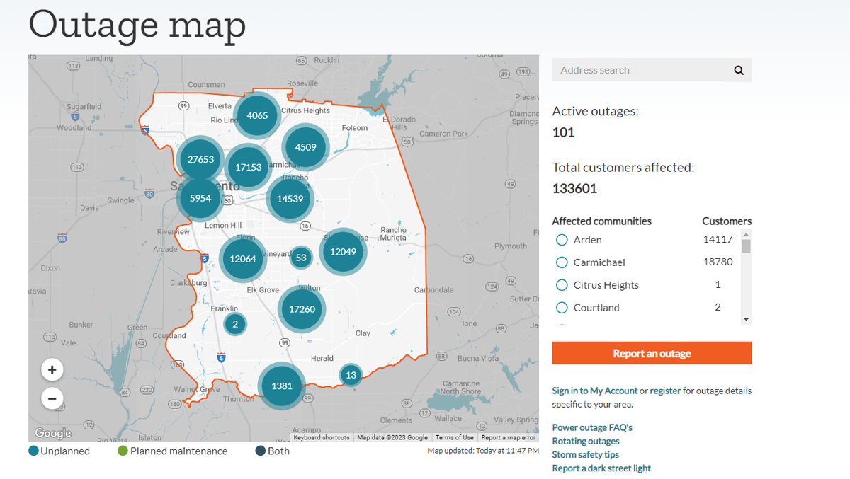Image resolution: width=850 pixels, height=479 pixels.
Task: Click communities list scroll up arrow
Action: [746, 233]
